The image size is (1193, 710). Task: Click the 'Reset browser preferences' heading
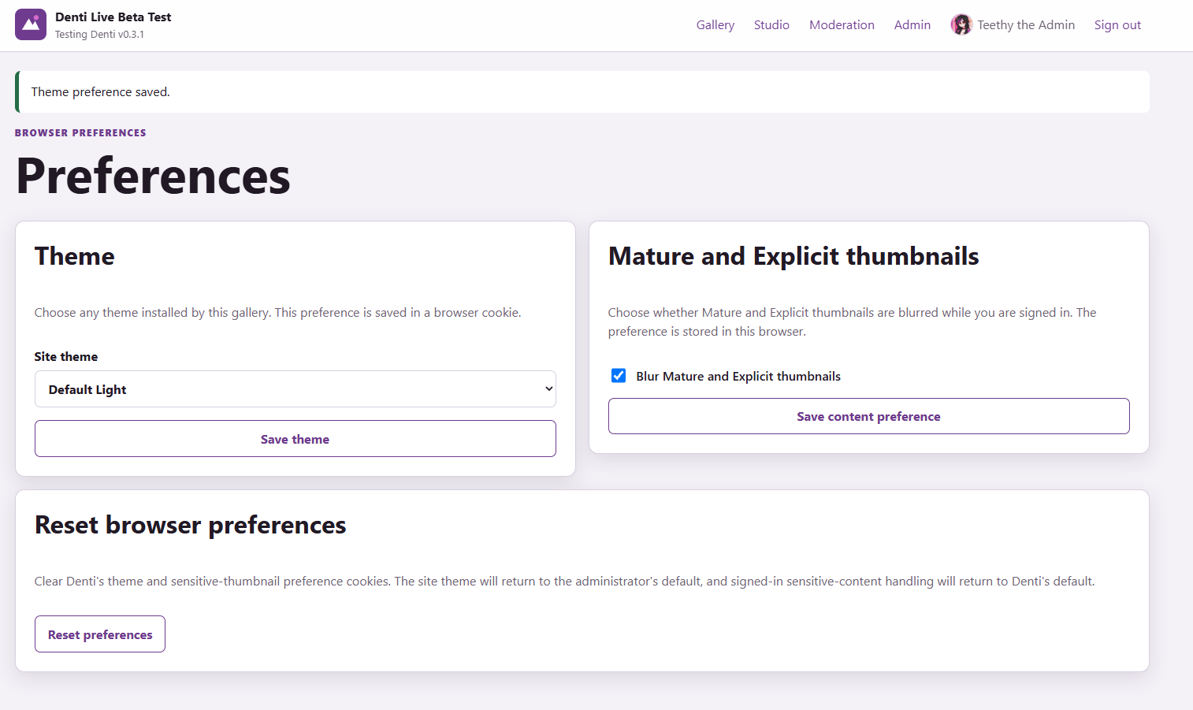(x=191, y=525)
